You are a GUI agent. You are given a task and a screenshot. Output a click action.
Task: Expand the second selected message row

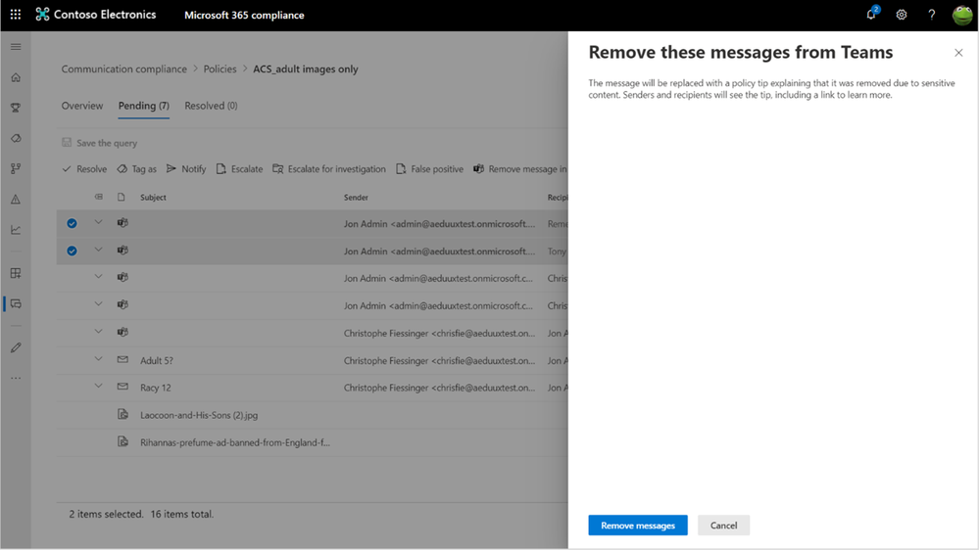[98, 250]
